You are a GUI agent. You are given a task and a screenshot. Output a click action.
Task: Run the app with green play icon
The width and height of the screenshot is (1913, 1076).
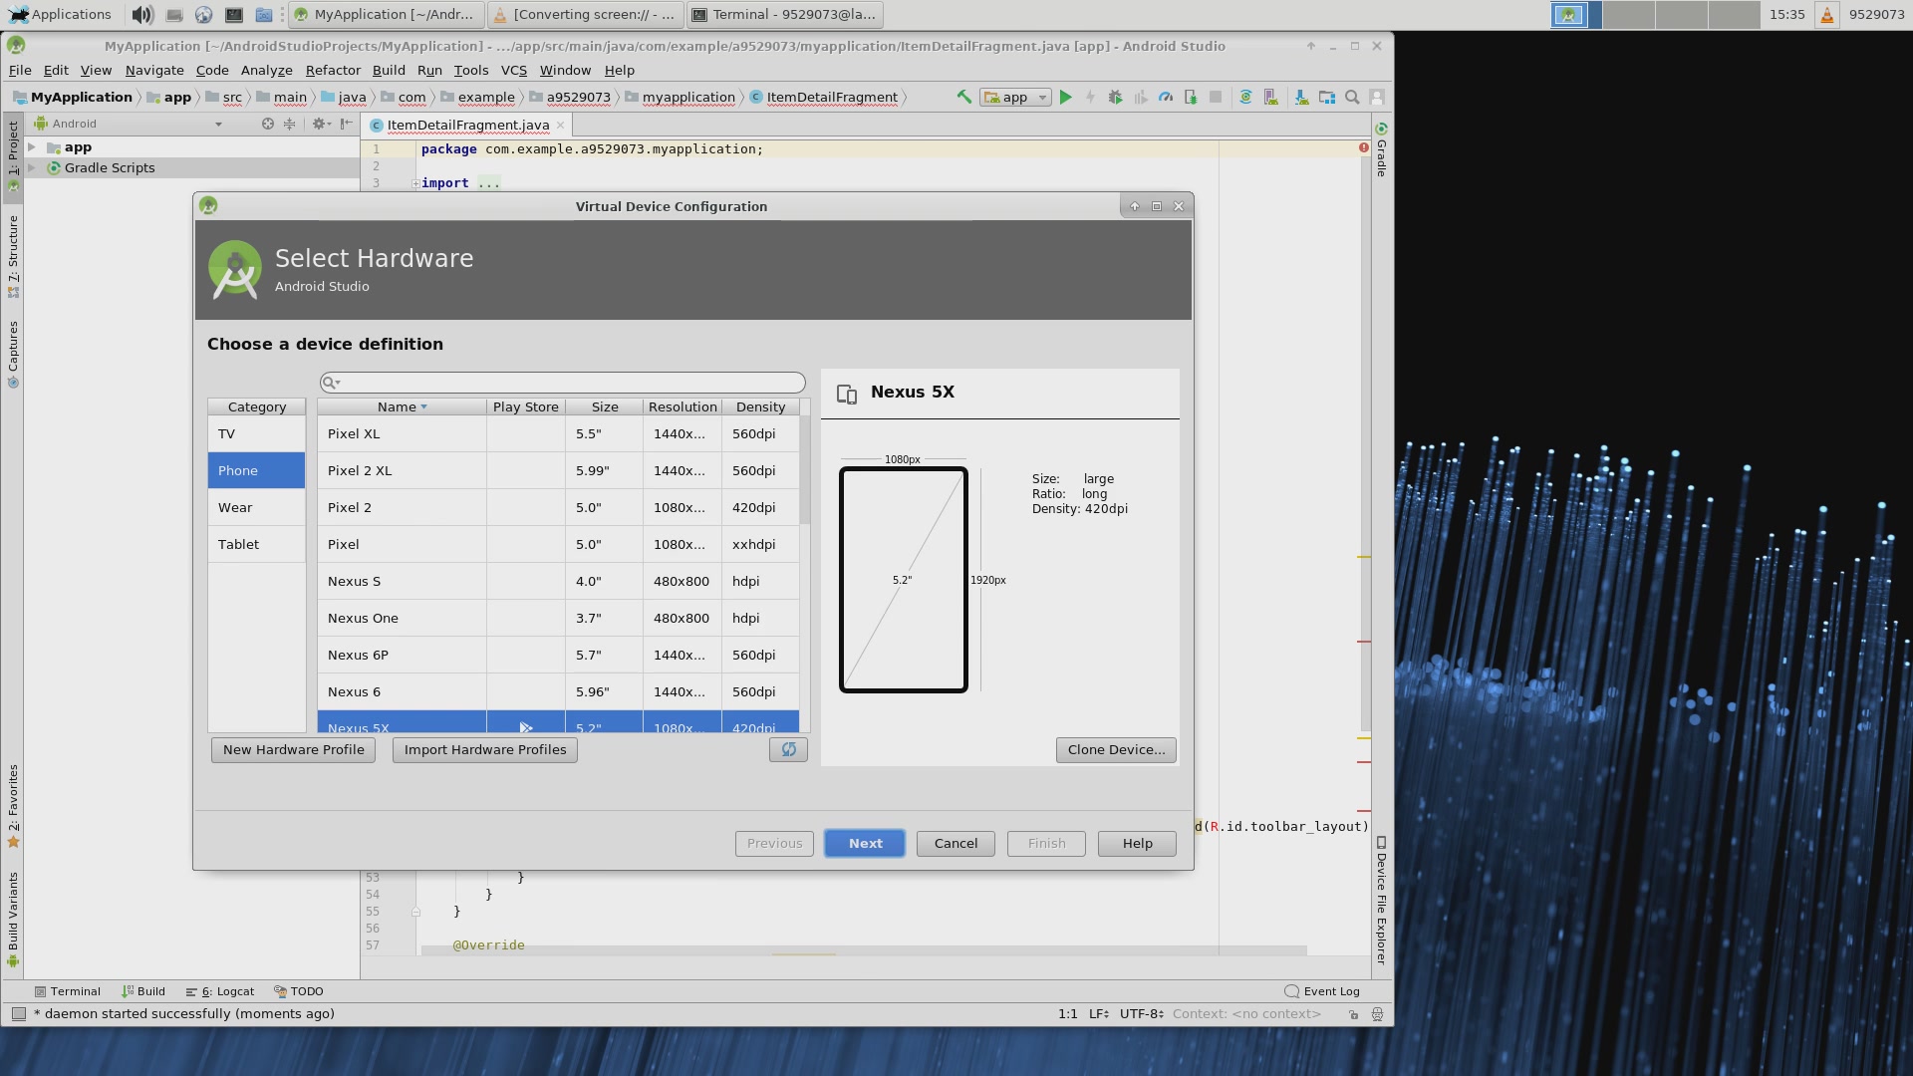coord(1065,97)
